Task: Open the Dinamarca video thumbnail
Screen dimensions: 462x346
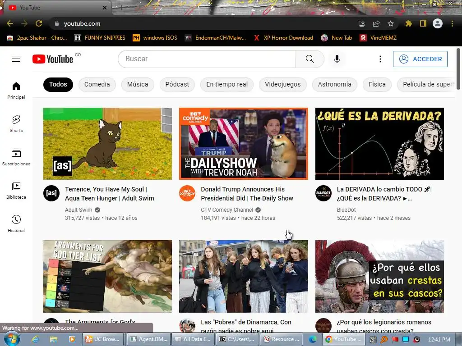Action: 244,276
